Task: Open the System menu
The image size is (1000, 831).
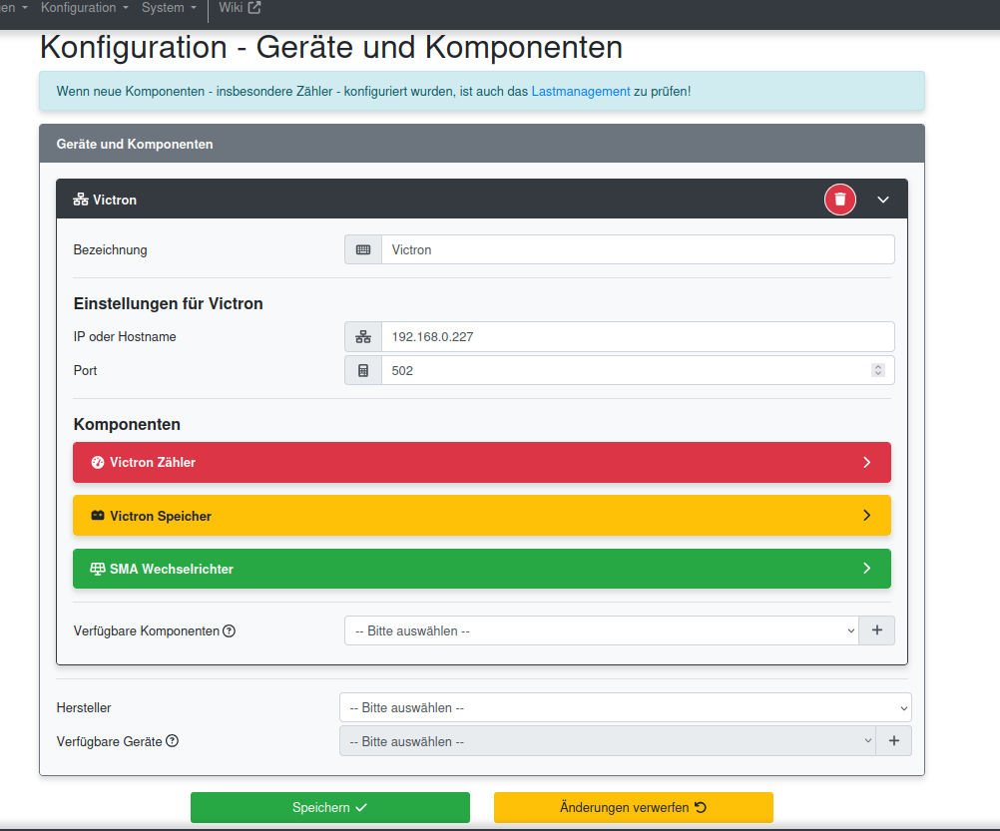Action: 169,8
